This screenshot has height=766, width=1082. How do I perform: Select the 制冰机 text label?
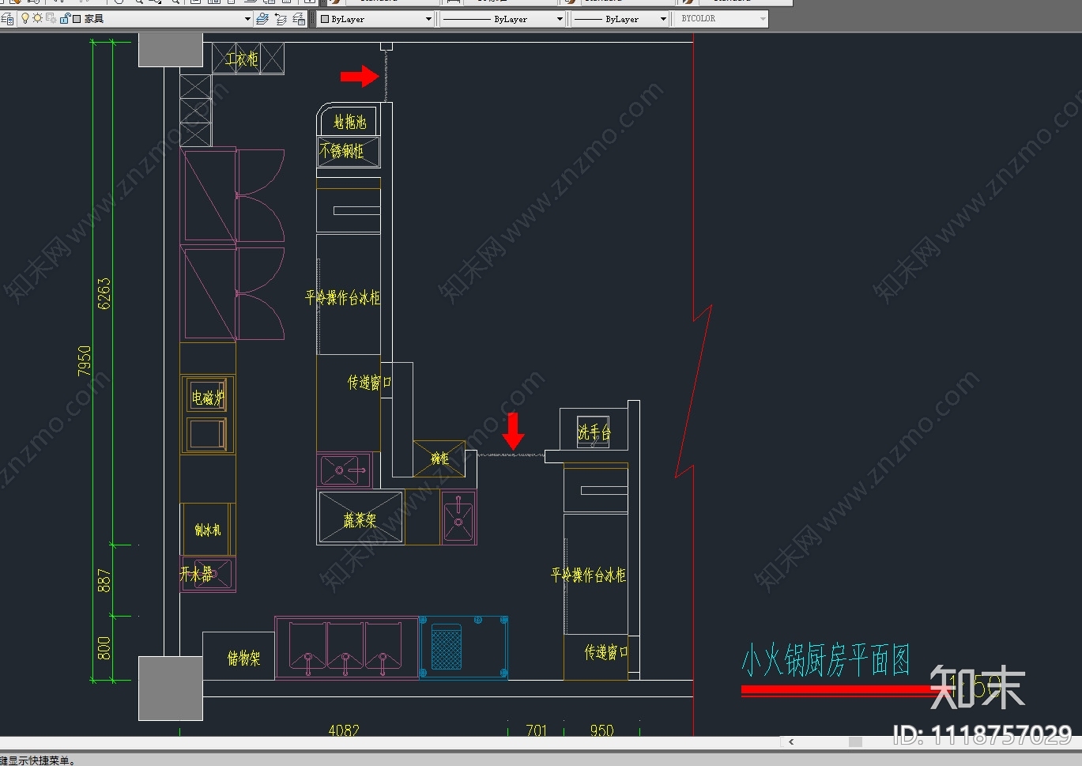tap(208, 530)
